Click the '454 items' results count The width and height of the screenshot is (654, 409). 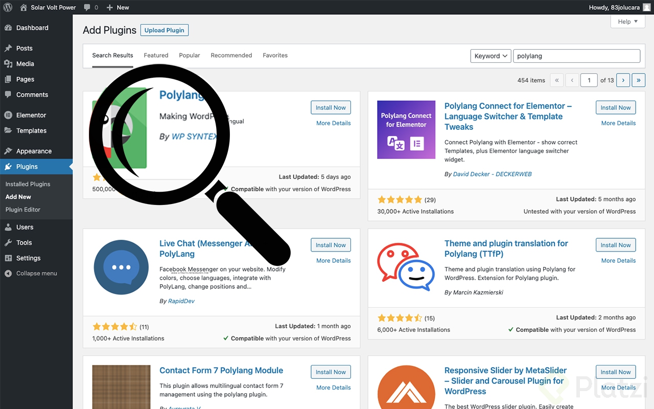(531, 80)
